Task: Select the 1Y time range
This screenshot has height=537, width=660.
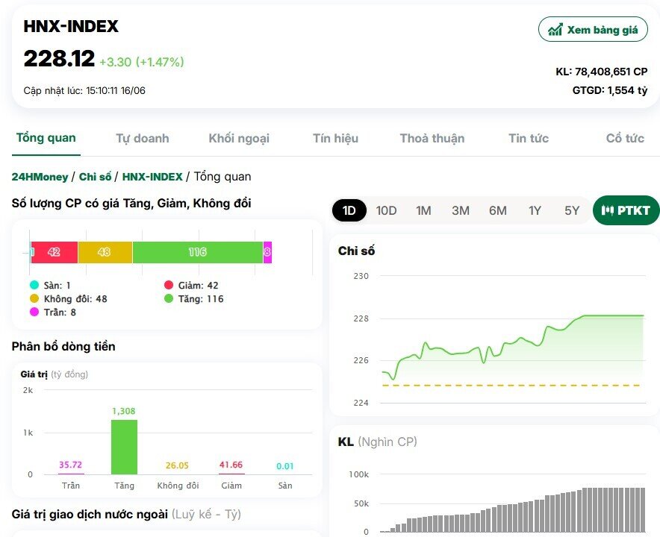Action: click(x=535, y=210)
